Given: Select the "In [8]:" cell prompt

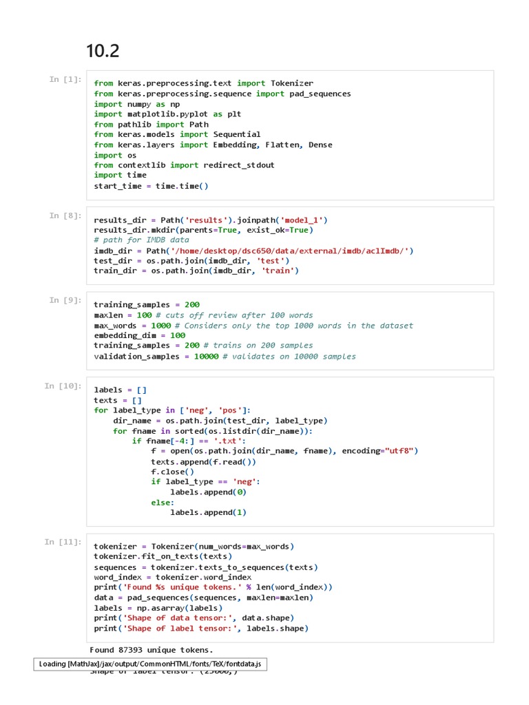Looking at the screenshot, I should pos(65,215).
